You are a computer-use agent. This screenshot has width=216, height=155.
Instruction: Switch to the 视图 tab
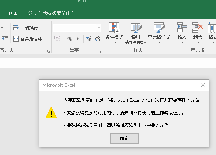pos(13,13)
